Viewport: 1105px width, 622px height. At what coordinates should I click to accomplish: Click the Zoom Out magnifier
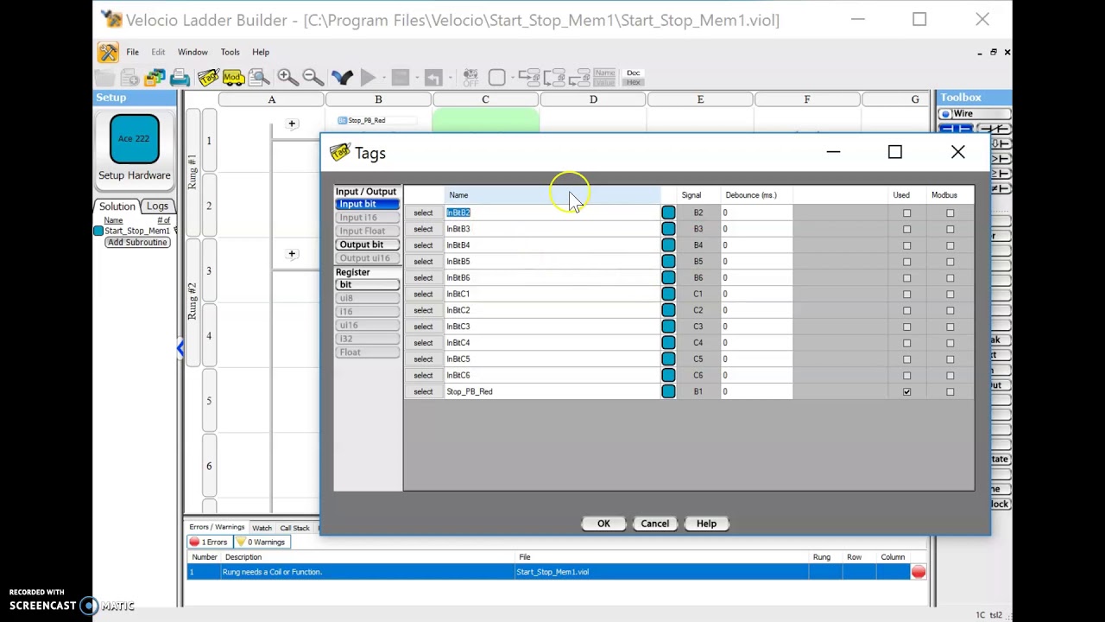(x=313, y=78)
